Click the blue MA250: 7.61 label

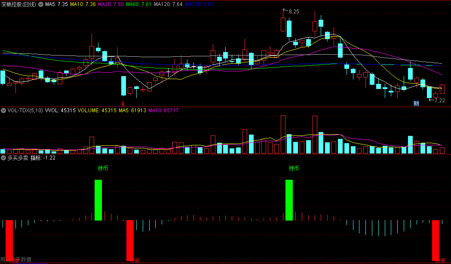coord(199,4)
